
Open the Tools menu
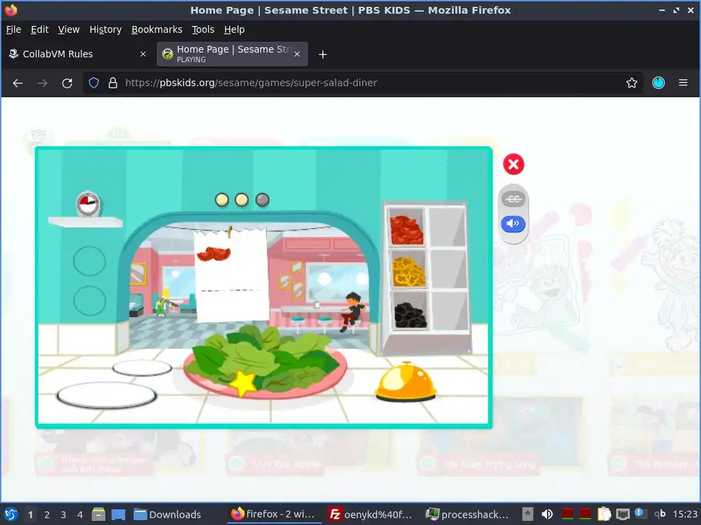pyautogui.click(x=203, y=29)
